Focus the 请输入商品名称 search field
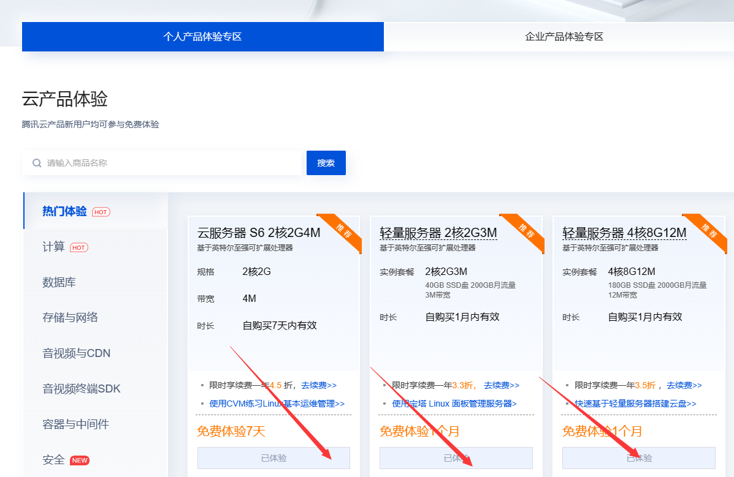The height and width of the screenshot is (477, 734). tap(172, 163)
